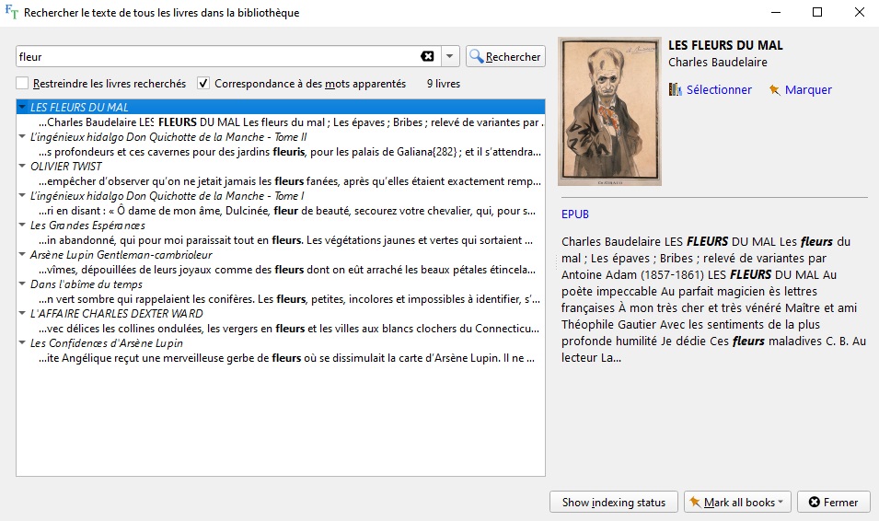Collapse the OLIVIER TWIST result
This screenshot has height=521, width=879.
click(x=22, y=166)
